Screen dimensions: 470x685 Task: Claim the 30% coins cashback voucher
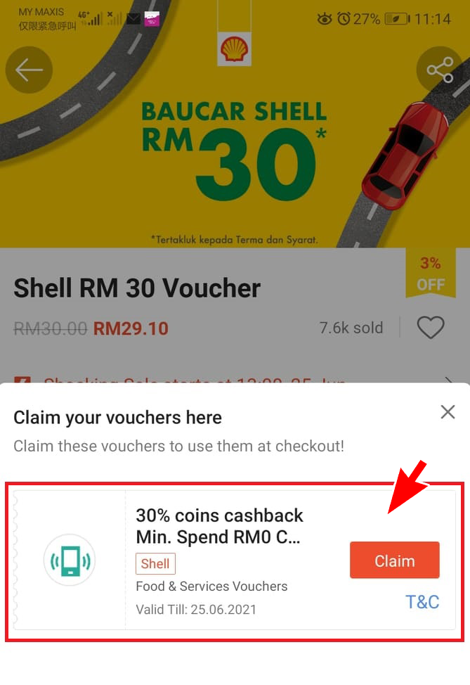[395, 561]
